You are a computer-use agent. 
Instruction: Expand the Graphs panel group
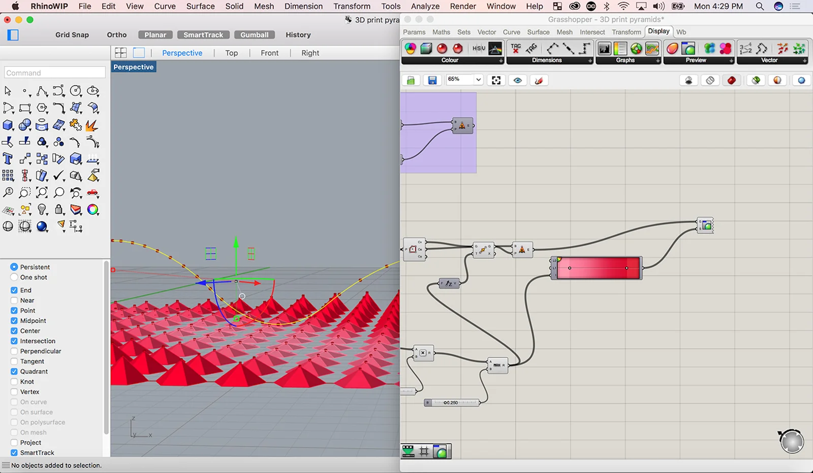point(658,60)
